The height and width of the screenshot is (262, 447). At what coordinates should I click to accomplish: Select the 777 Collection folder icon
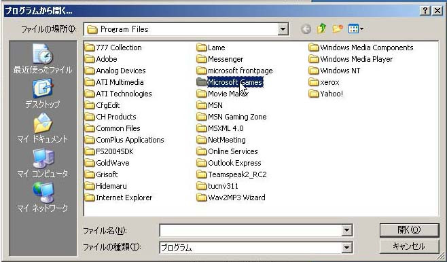click(90, 48)
